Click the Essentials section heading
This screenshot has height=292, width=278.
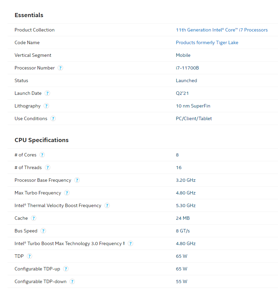click(29, 15)
